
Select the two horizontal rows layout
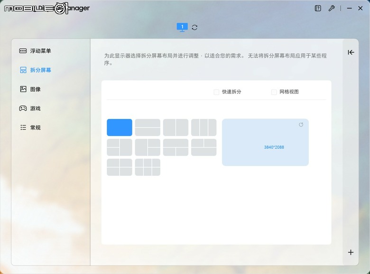[148, 128]
